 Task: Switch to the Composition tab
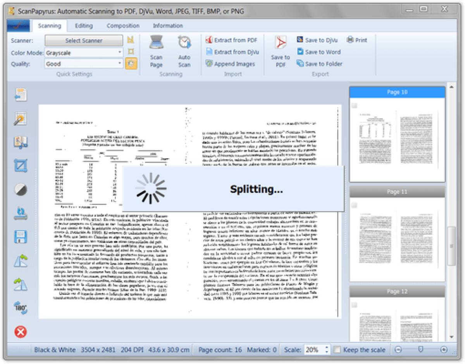[123, 26]
